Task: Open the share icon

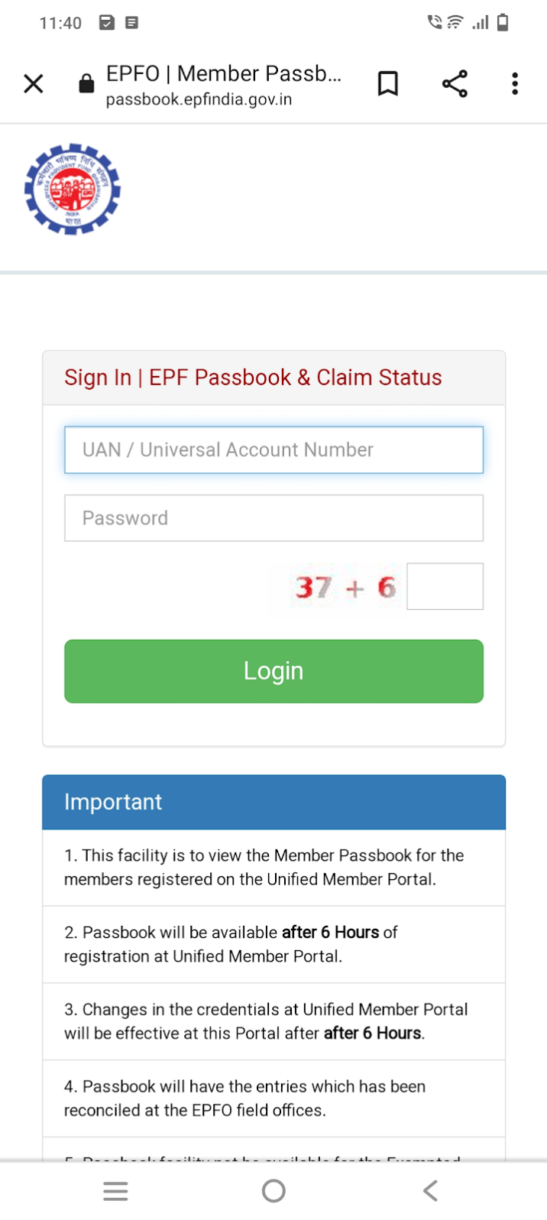Action: (455, 83)
